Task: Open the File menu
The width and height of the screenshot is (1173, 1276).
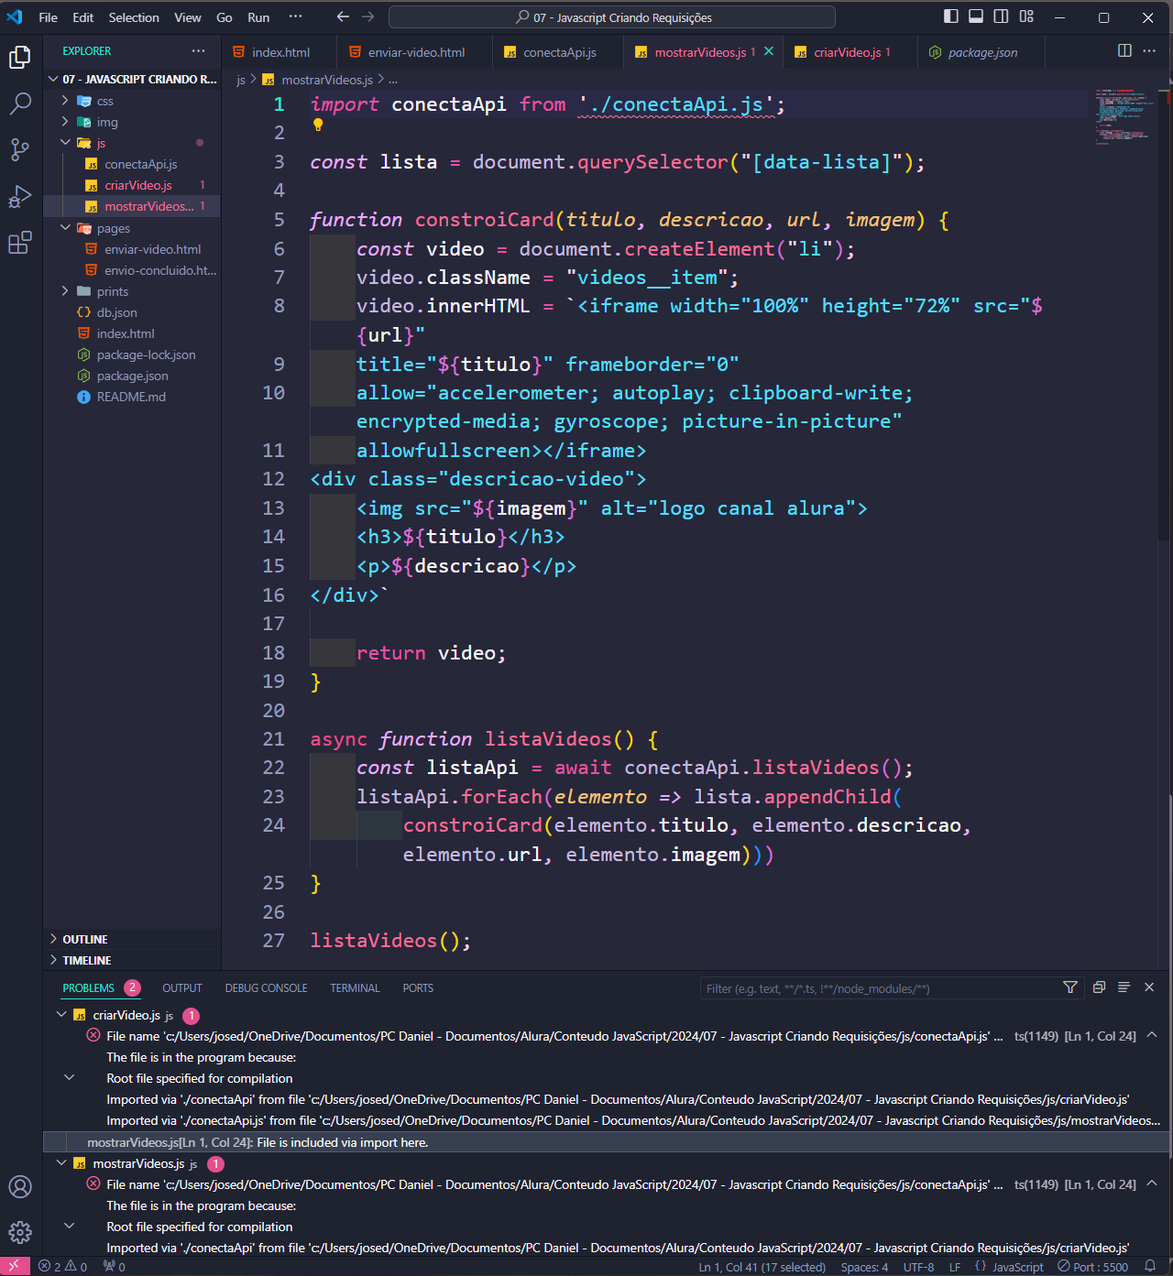Action: [x=48, y=17]
